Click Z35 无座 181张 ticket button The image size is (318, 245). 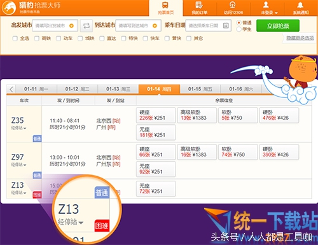156,132
